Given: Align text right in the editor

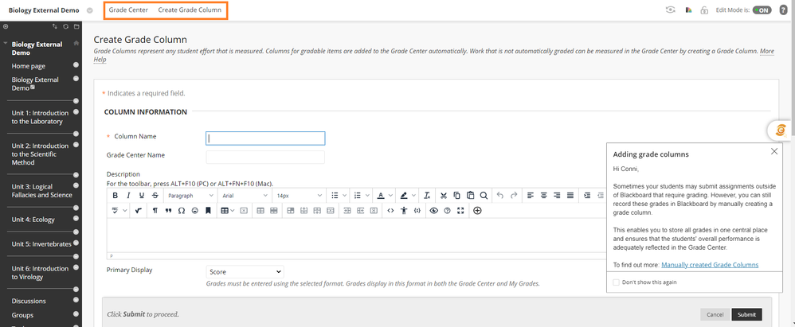Looking at the screenshot, I should 557,196.
